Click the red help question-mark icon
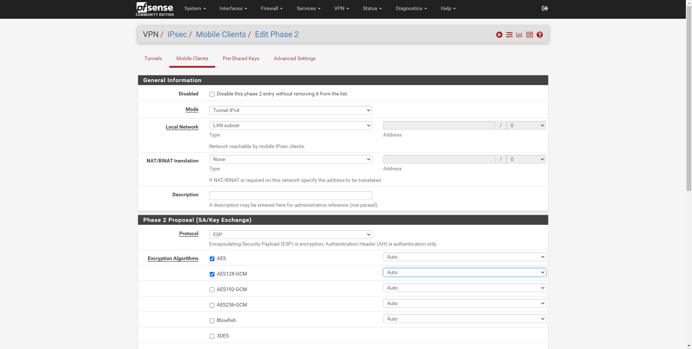692x349 pixels. (540, 35)
